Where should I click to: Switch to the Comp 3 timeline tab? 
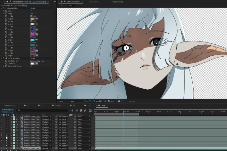point(58,106)
